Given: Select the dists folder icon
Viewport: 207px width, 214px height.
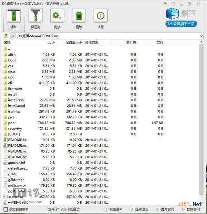Looking at the screenshot, I should click(5, 71).
